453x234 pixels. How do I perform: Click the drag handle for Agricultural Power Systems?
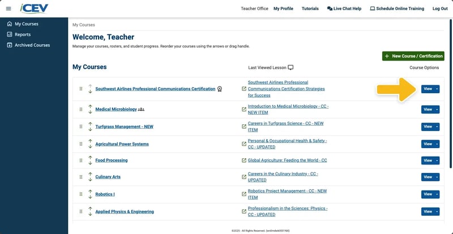pyautogui.click(x=81, y=144)
